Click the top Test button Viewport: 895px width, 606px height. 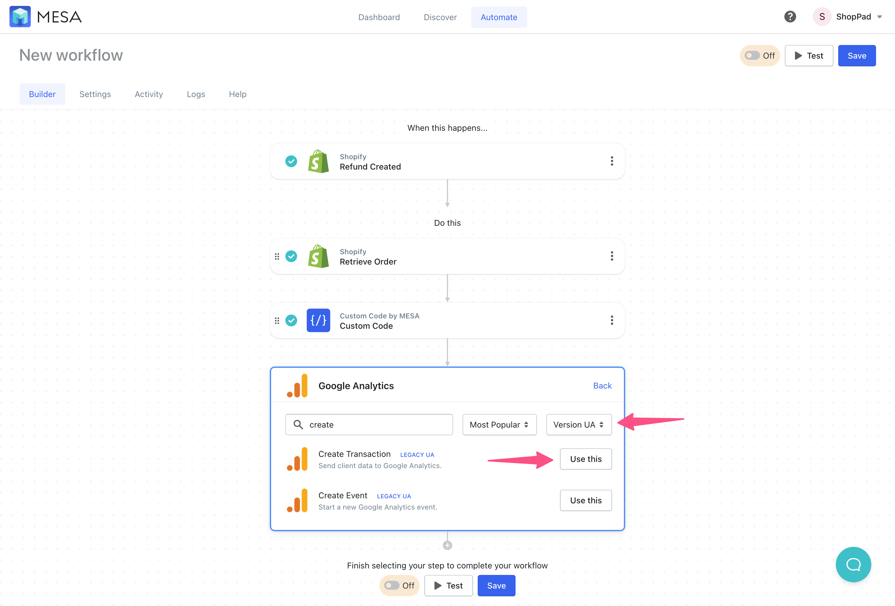tap(809, 55)
